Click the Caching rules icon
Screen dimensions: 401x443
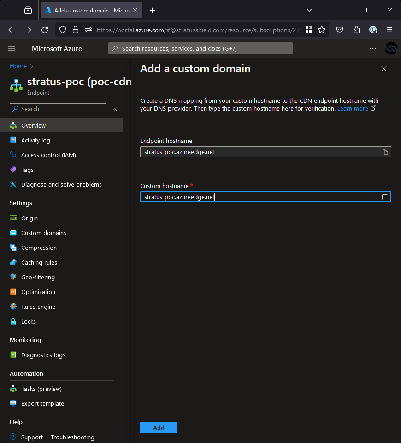pos(13,262)
